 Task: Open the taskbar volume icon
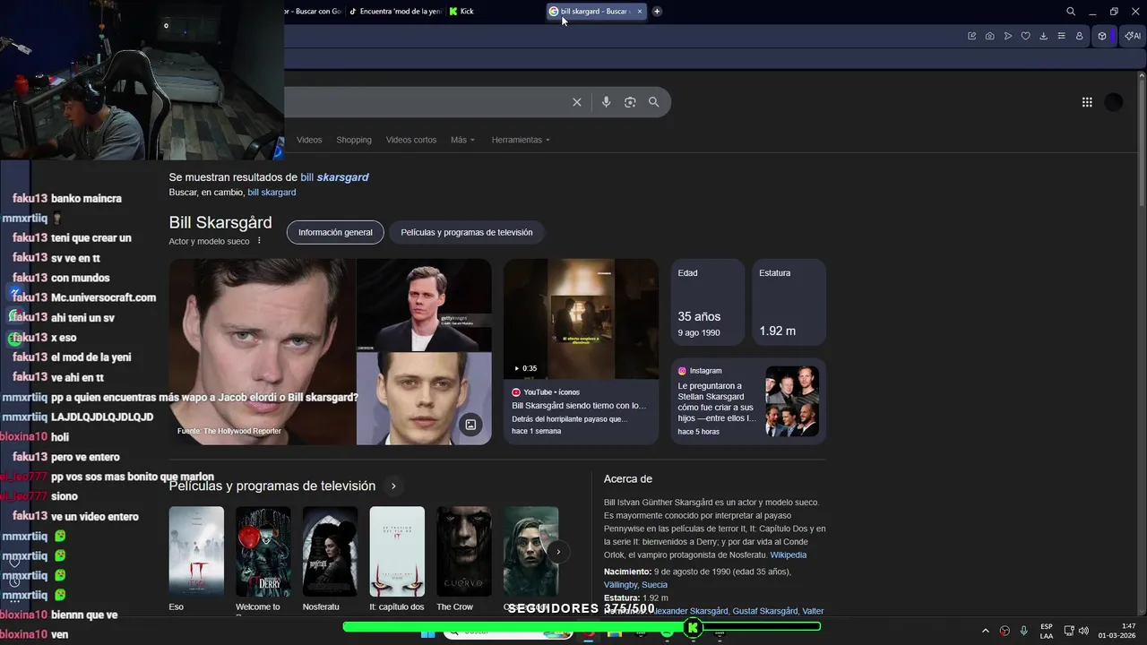pyautogui.click(x=1083, y=631)
